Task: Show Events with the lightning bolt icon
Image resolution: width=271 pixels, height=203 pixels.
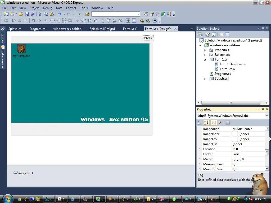Action: (x=220, y=123)
